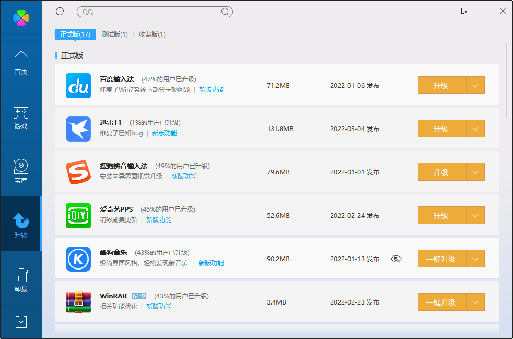
Task: Click the 百度输入法 app icon
Action: (78, 86)
